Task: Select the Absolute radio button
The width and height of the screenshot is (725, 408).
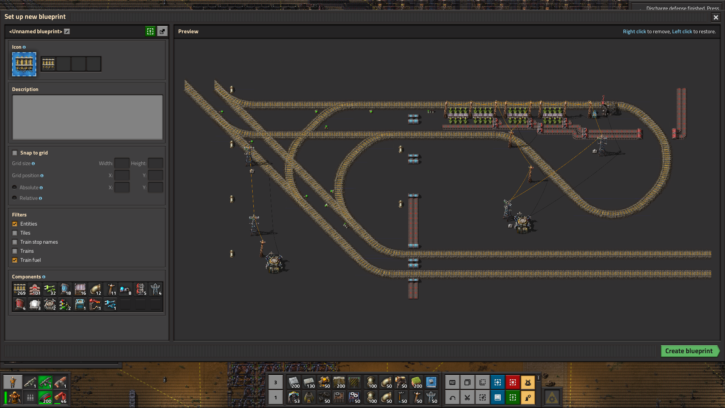Action: [14, 187]
